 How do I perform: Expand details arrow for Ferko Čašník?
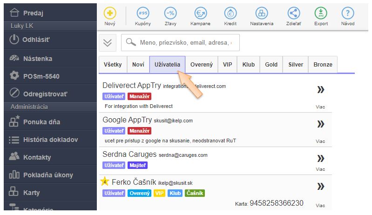(320, 186)
